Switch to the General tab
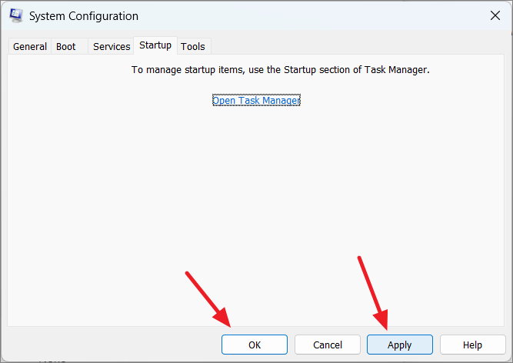Image resolution: width=513 pixels, height=363 pixels. pyautogui.click(x=30, y=46)
